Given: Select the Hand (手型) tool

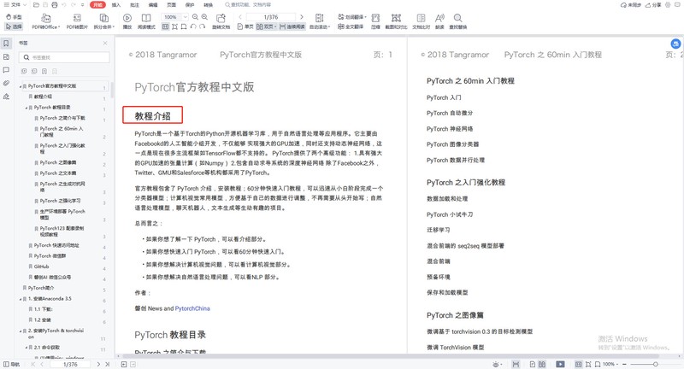Looking at the screenshot, I should 14,17.
